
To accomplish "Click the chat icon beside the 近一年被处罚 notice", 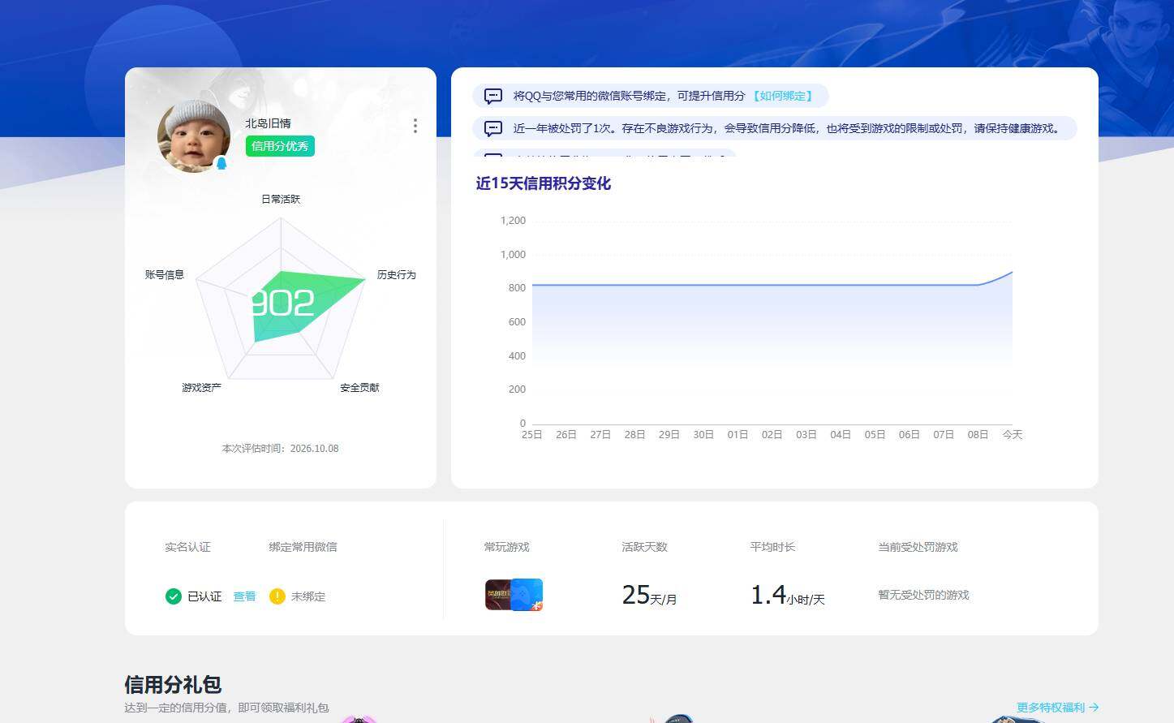I will (493, 129).
